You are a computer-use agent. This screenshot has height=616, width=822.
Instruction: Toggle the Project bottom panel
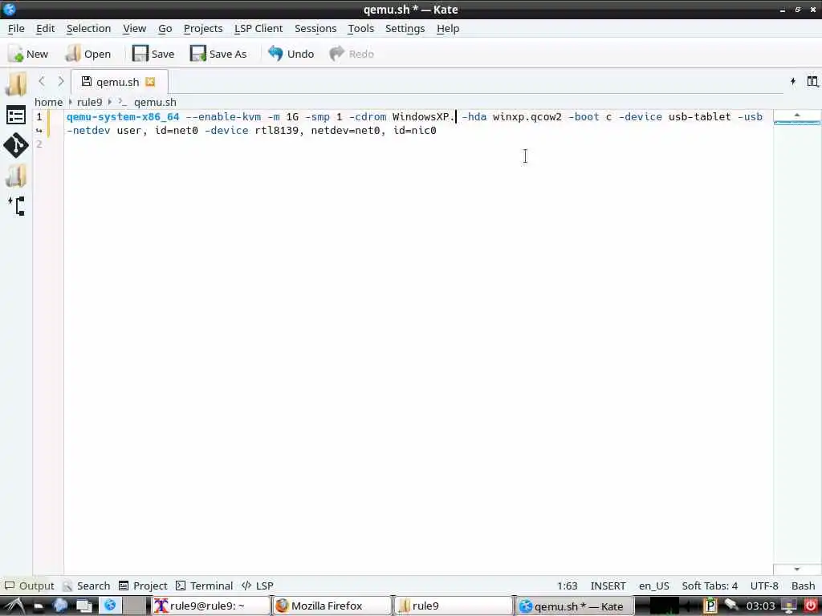(143, 586)
